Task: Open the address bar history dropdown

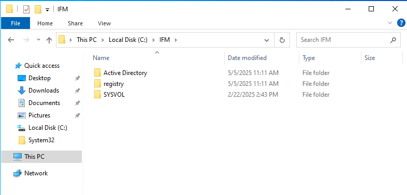Action: tap(266, 40)
